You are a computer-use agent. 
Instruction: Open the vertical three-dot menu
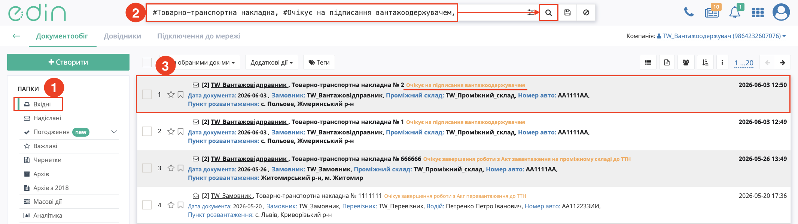tap(722, 62)
